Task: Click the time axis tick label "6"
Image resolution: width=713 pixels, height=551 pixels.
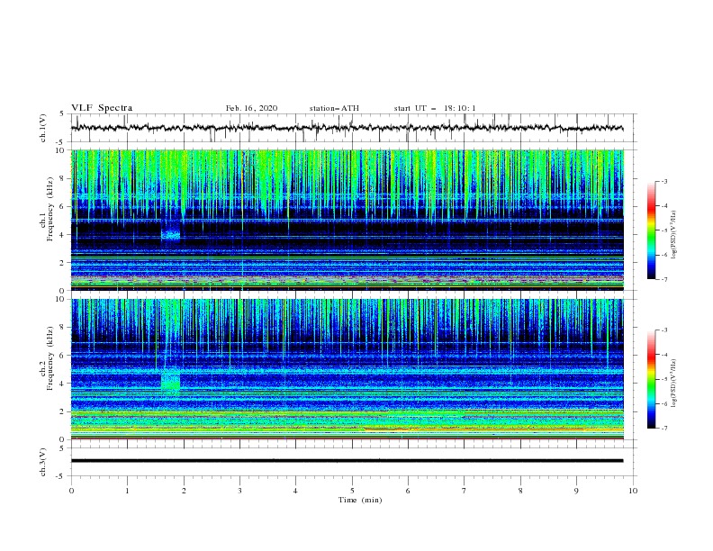Action: [x=408, y=491]
